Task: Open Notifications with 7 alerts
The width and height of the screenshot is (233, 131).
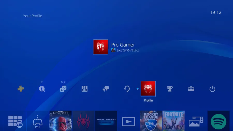Action: pos(42,89)
